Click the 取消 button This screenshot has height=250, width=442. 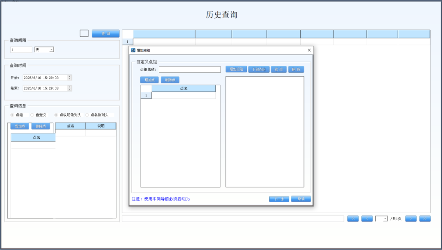[301, 199]
